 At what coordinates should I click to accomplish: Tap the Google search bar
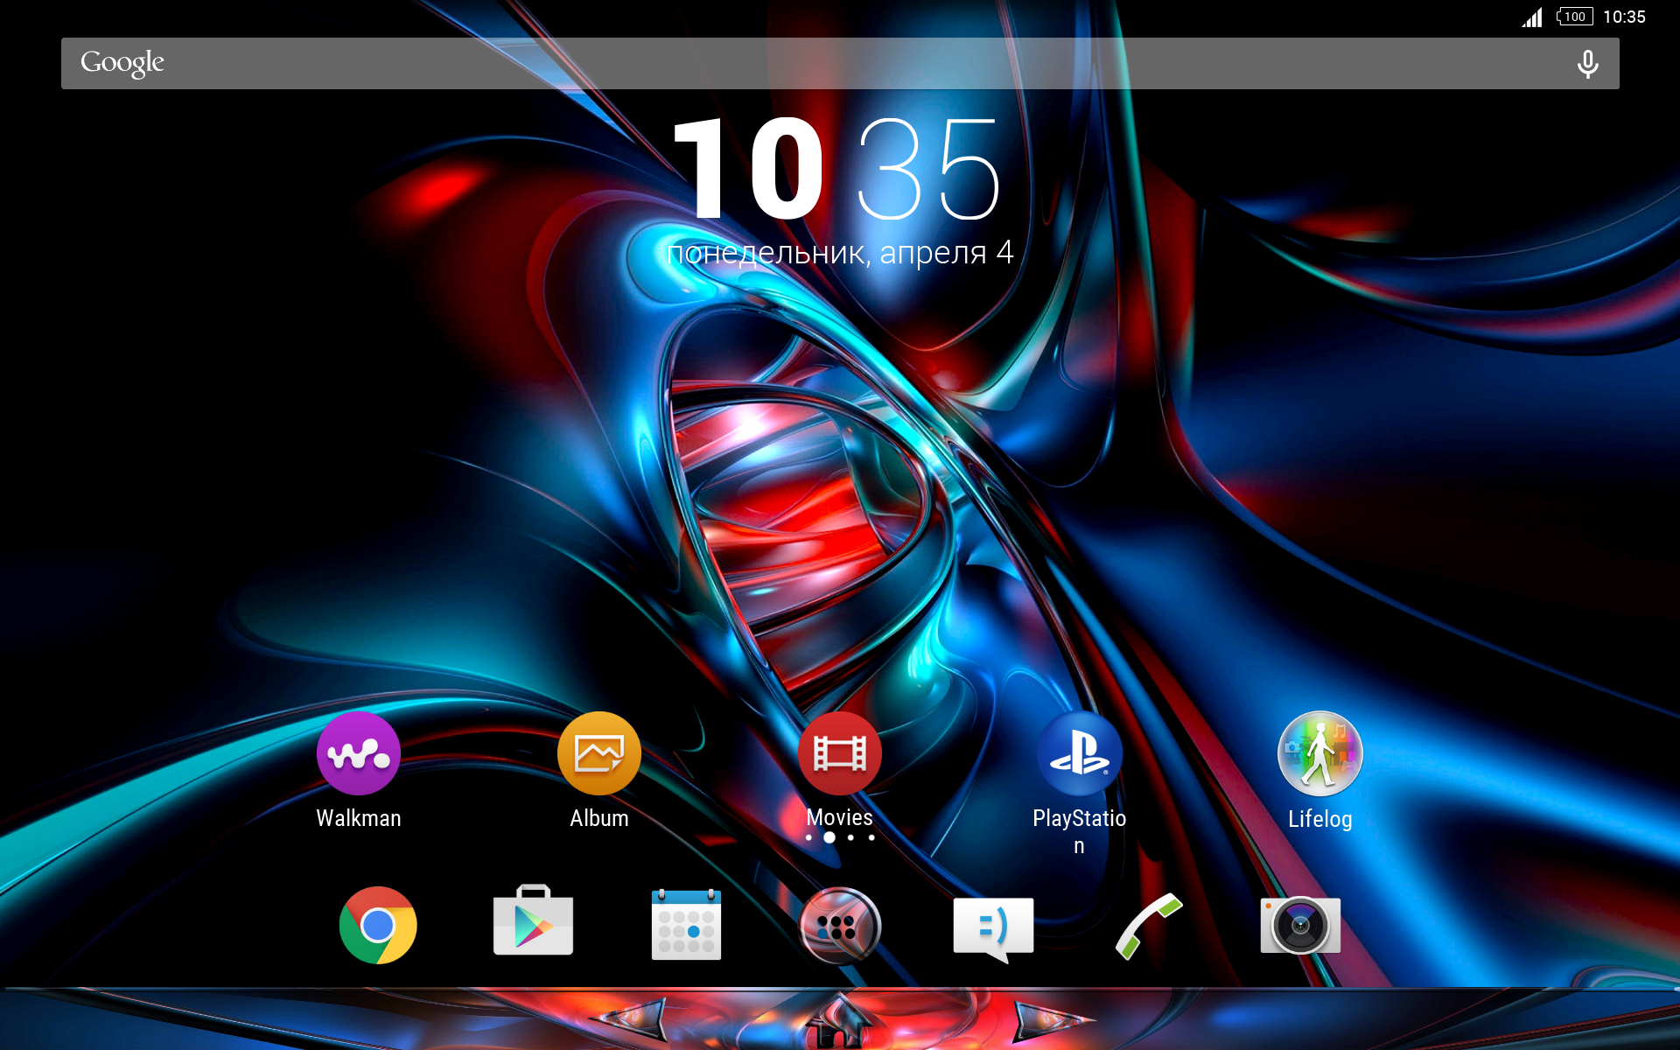point(840,63)
